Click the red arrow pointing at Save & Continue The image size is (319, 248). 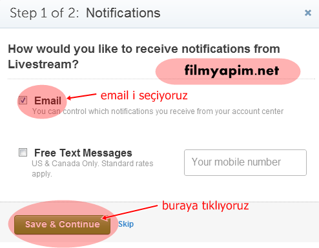click(129, 213)
